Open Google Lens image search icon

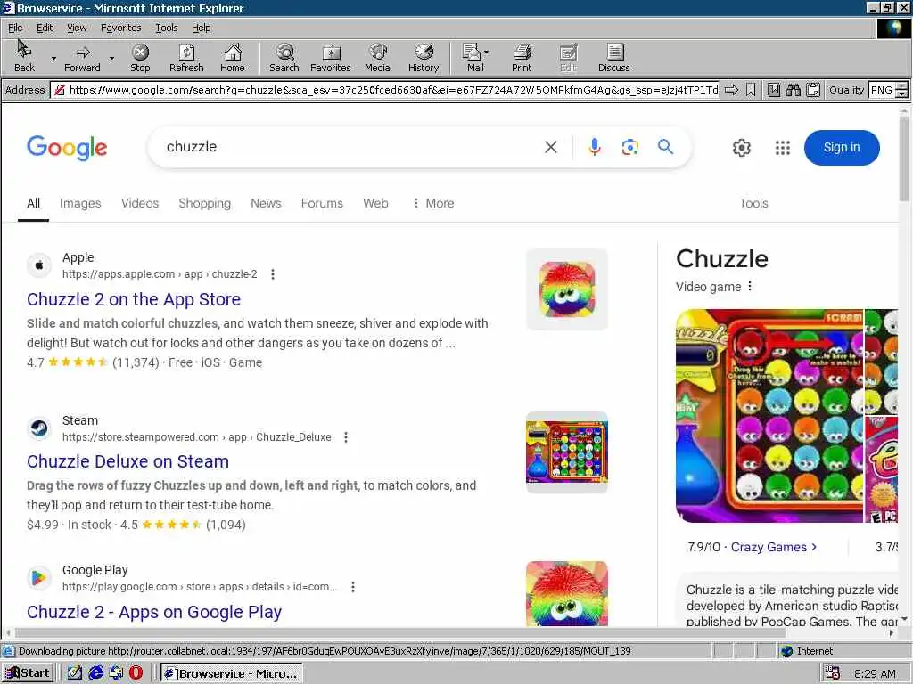(x=629, y=147)
